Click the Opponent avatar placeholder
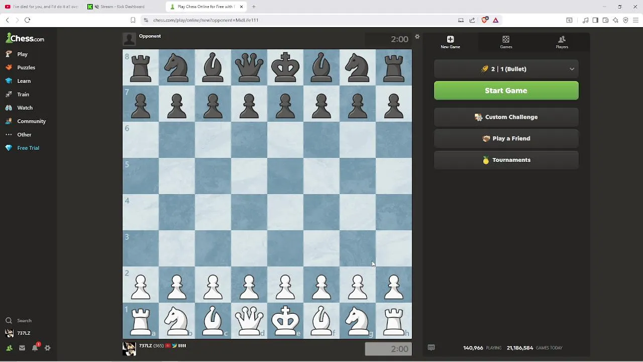 pos(129,39)
